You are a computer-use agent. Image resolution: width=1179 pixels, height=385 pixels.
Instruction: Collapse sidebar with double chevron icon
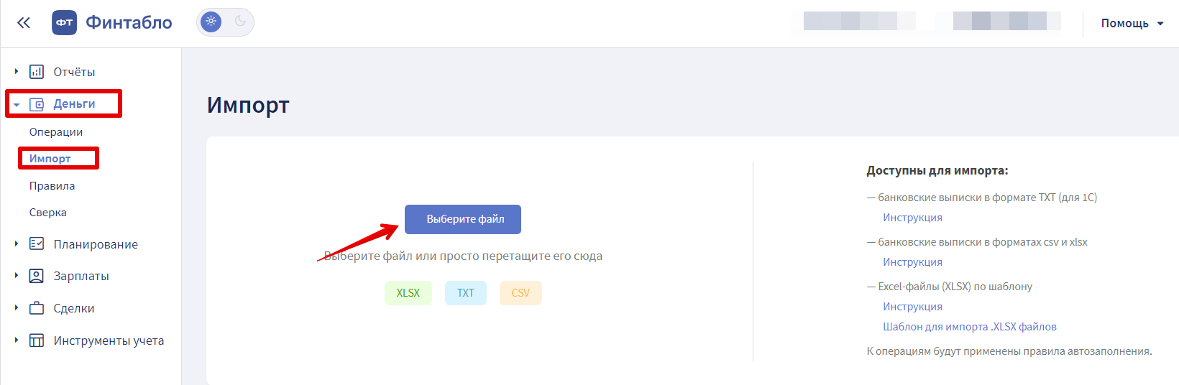pyautogui.click(x=24, y=23)
